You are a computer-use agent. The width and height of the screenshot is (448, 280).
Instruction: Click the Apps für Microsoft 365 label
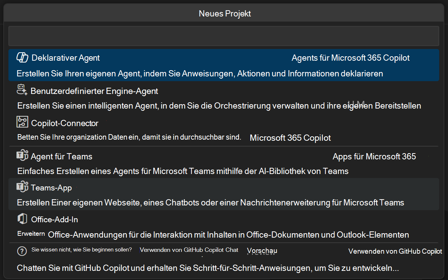pos(374,156)
